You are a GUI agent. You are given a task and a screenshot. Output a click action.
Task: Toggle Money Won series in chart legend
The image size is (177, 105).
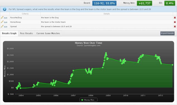coord(88,100)
